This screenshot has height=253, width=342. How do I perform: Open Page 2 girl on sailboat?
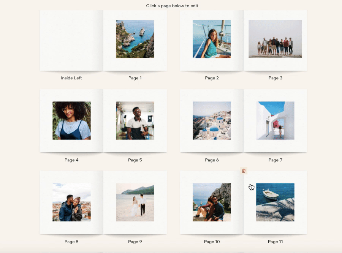pos(212,39)
